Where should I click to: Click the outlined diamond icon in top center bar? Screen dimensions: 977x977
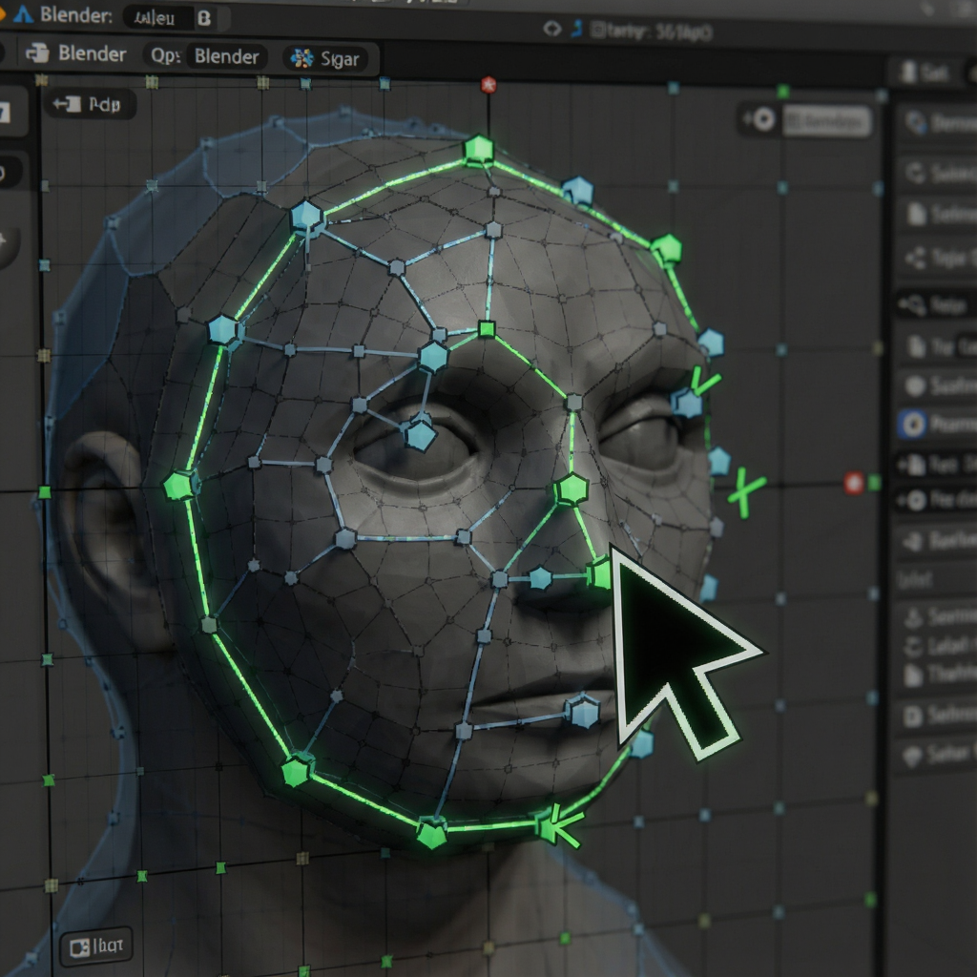click(x=552, y=29)
